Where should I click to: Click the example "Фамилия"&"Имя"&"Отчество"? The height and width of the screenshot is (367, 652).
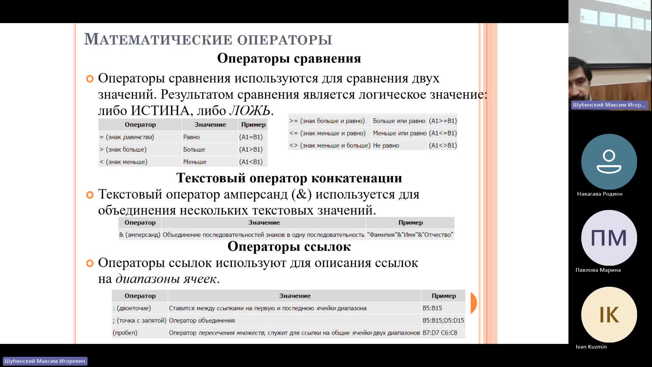point(410,234)
